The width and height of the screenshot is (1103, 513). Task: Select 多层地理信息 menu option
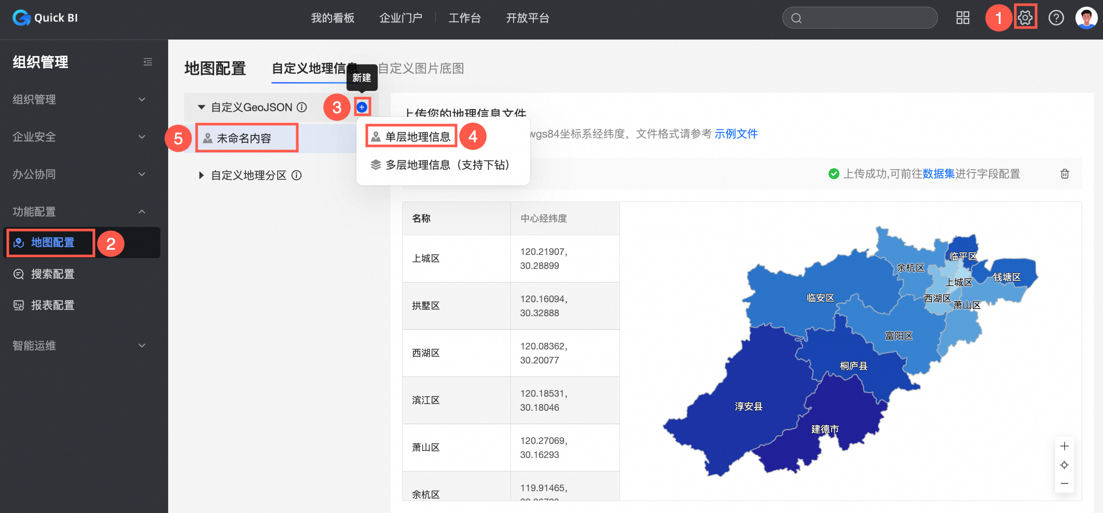click(447, 165)
